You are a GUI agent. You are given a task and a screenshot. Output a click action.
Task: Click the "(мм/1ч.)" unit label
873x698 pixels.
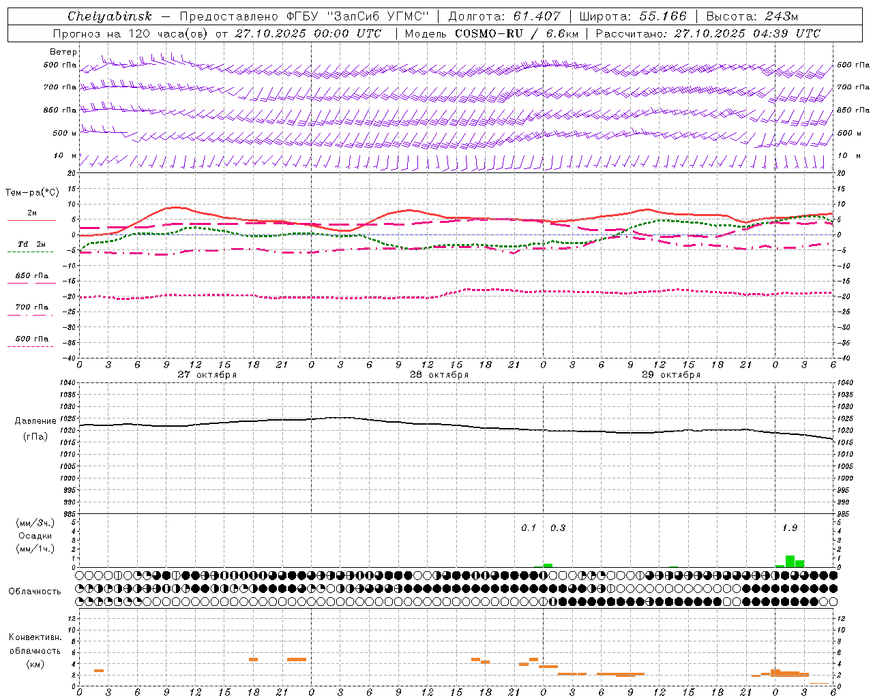[35, 549]
